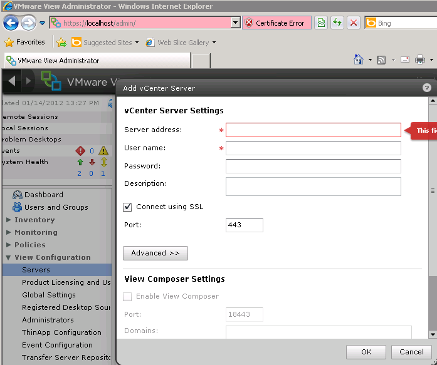Uncheck Connect using SSL
Viewport: 437px width, 365px height.
point(127,207)
